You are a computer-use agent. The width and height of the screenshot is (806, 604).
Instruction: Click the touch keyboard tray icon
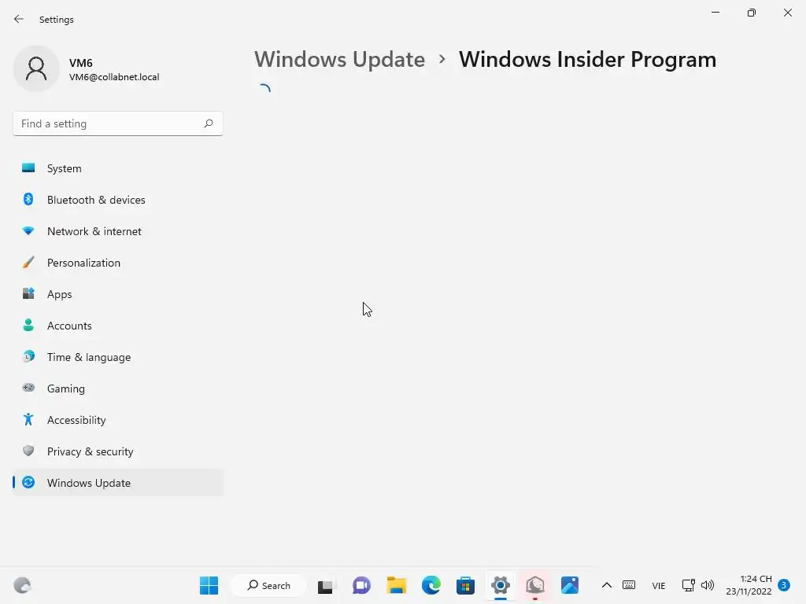click(629, 585)
